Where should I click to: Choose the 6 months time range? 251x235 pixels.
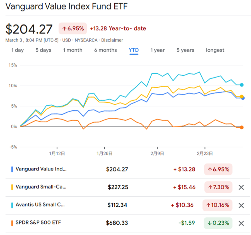(x=105, y=50)
